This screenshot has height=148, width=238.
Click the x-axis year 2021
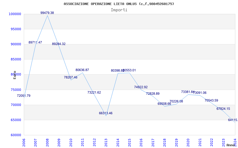coord(200,142)
